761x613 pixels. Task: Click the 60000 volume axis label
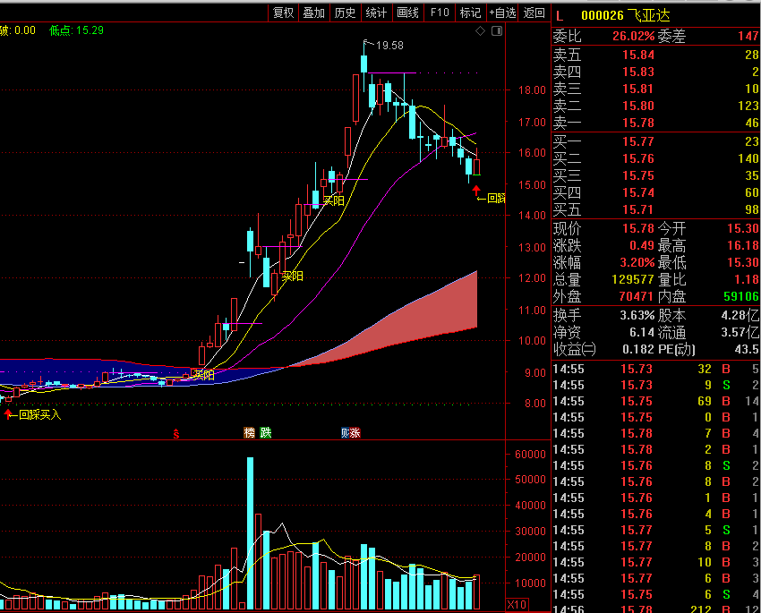point(530,455)
